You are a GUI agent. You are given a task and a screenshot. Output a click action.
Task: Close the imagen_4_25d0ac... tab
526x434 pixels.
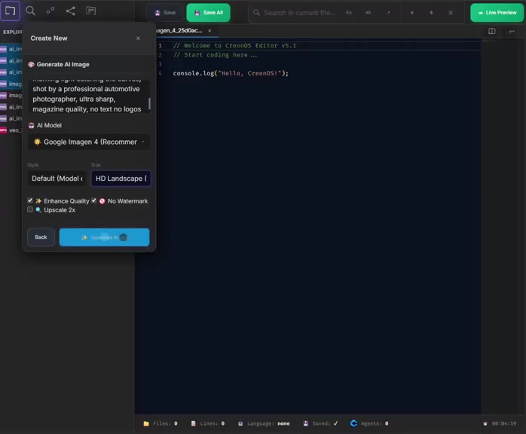point(209,31)
